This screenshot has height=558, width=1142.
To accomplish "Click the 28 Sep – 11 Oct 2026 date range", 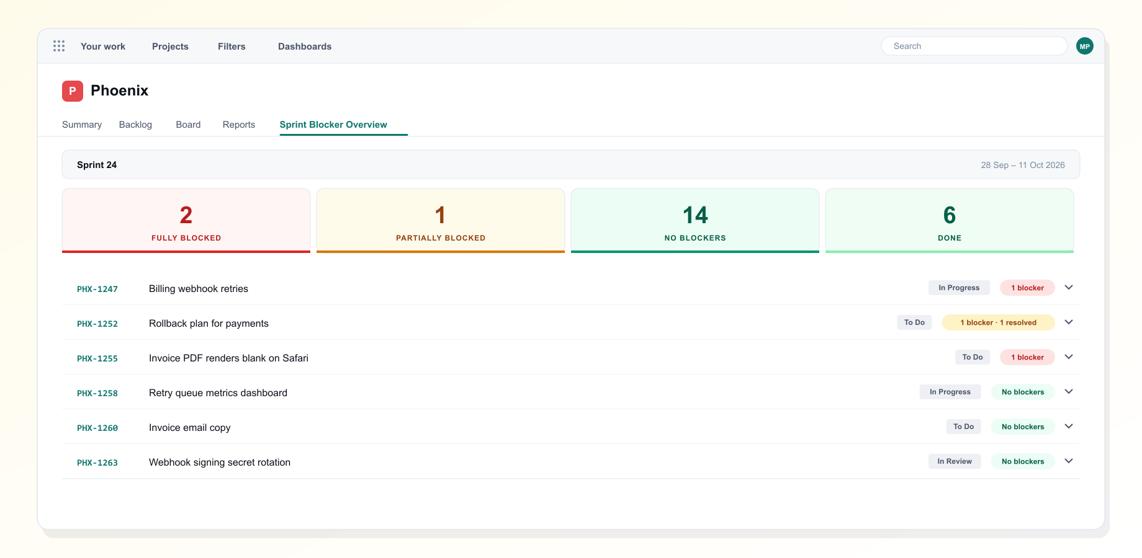I will coord(1023,165).
